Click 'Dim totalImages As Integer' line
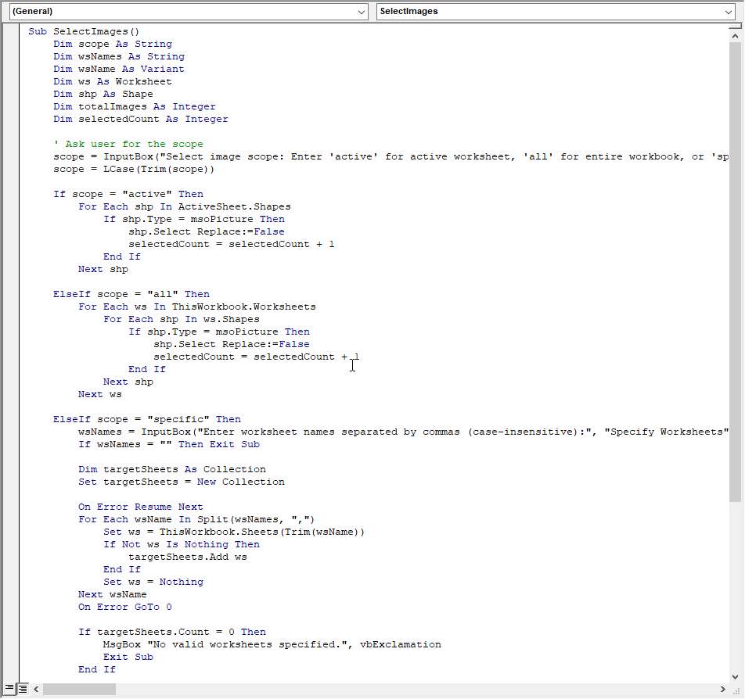The height and width of the screenshot is (699, 745). click(135, 107)
